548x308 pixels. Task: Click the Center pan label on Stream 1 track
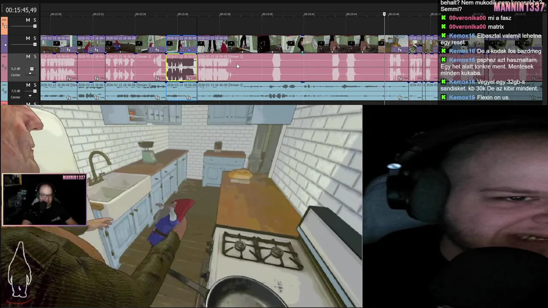pos(15,75)
